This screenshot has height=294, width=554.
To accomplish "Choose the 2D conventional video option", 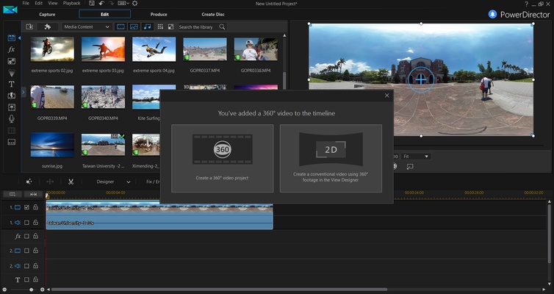I will [331, 158].
